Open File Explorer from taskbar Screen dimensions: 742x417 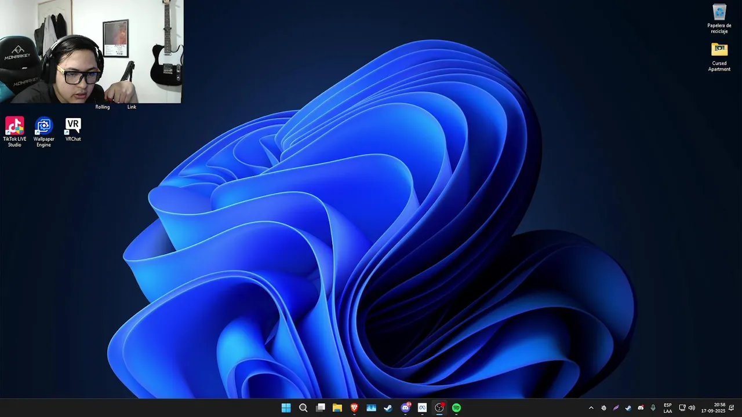coord(337,408)
